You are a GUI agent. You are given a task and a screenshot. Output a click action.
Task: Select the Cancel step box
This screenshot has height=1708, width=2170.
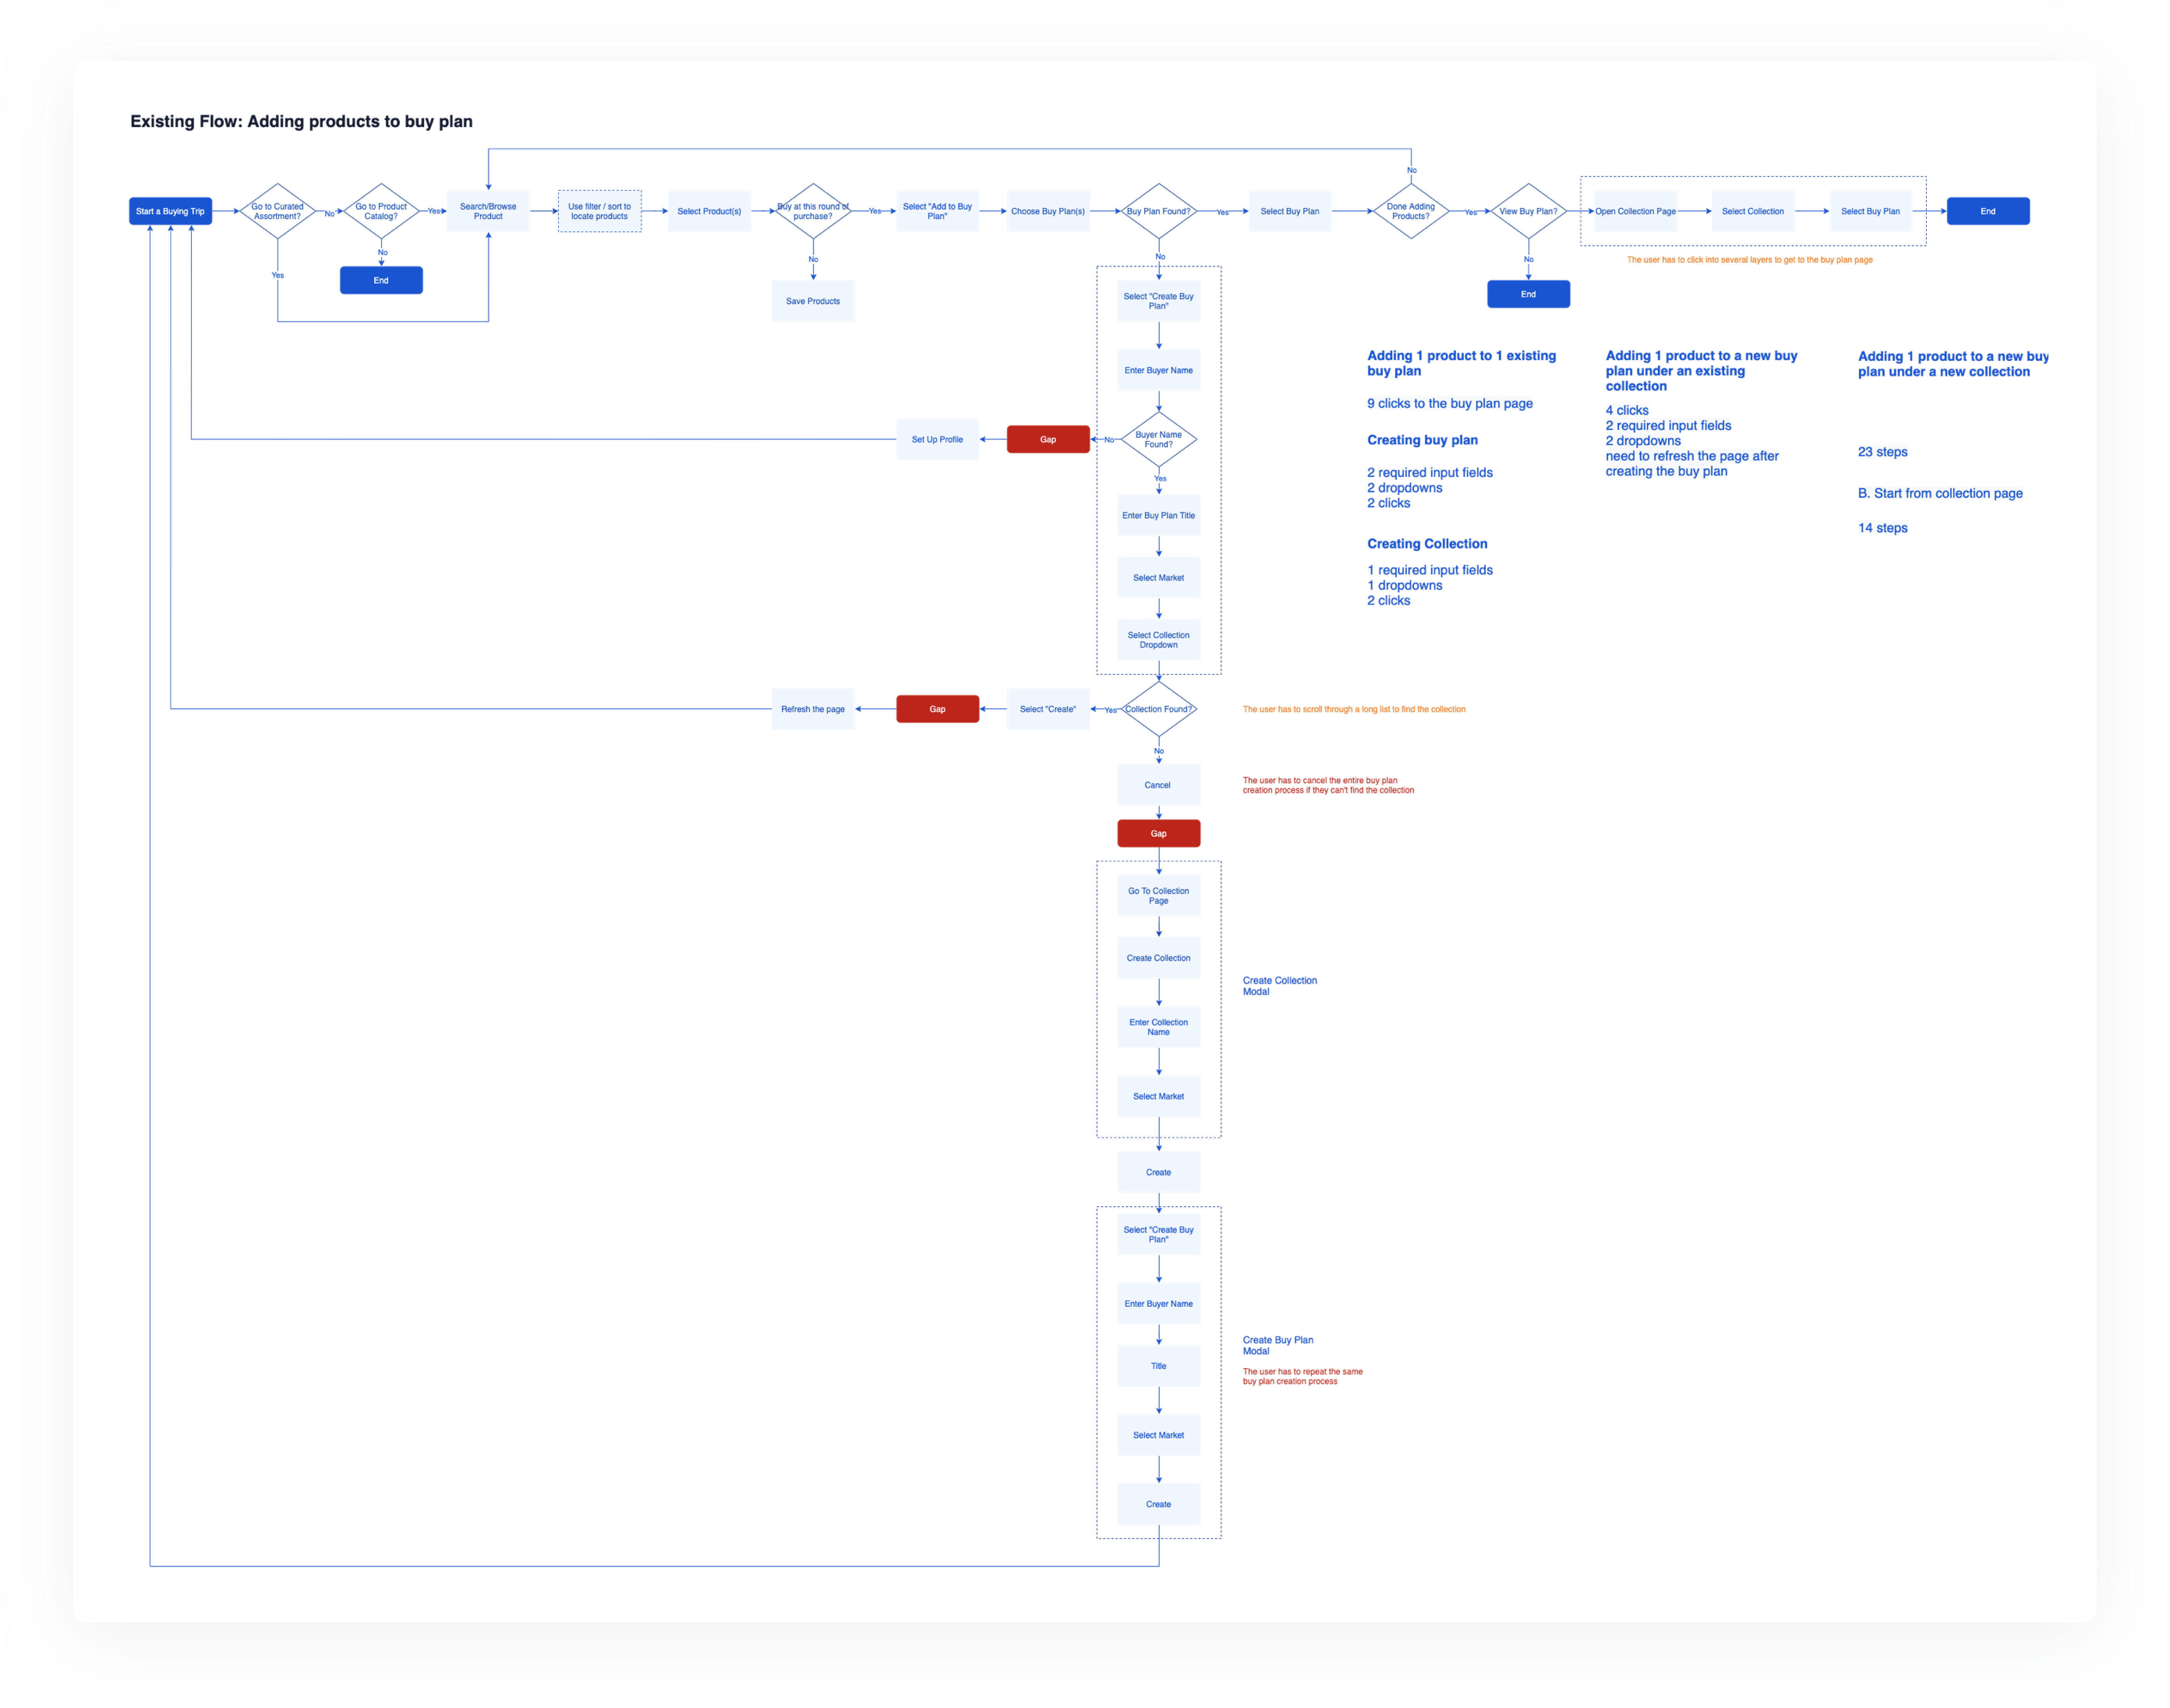(1157, 785)
